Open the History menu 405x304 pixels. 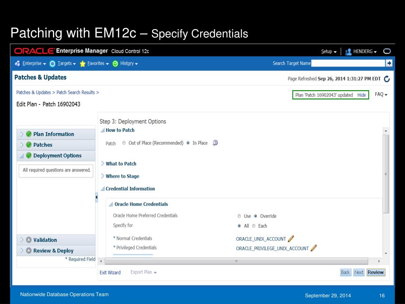pyautogui.click(x=129, y=63)
